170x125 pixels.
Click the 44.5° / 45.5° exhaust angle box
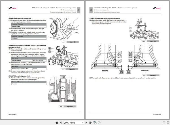pos(130,56)
